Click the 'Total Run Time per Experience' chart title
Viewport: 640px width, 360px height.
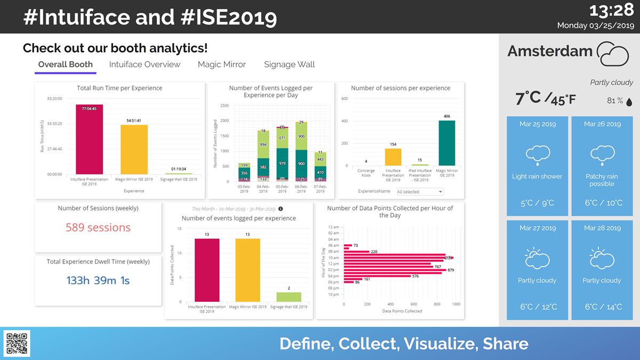point(119,88)
